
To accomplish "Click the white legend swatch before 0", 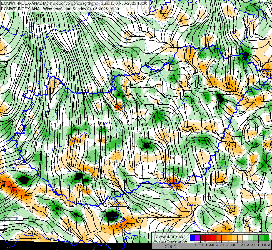I will click(x=245, y=238).
